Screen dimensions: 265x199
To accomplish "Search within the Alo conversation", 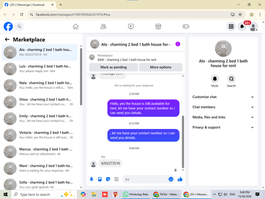I will [x=231, y=79].
